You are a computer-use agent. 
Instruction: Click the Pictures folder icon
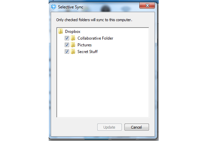(x=73, y=45)
